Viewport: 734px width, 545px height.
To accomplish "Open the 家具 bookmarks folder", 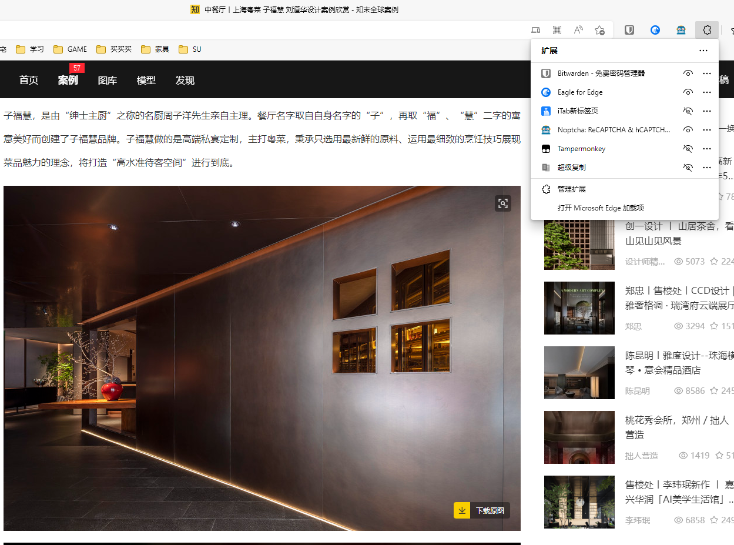I will [155, 49].
